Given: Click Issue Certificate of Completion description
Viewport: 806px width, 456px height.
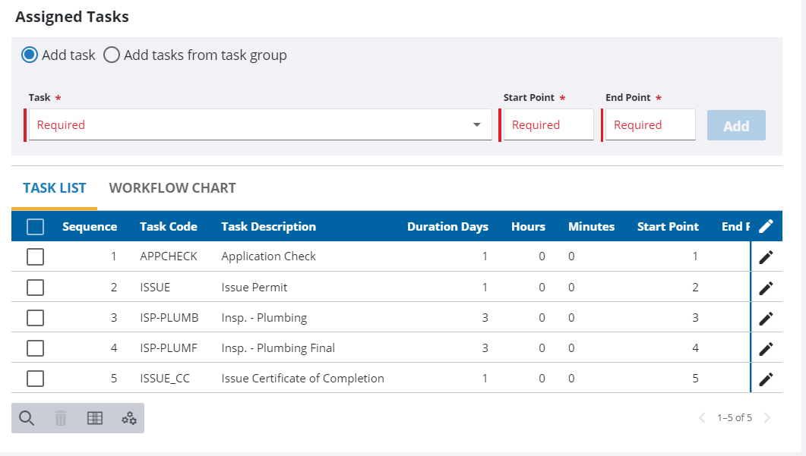Looking at the screenshot, I should [303, 379].
